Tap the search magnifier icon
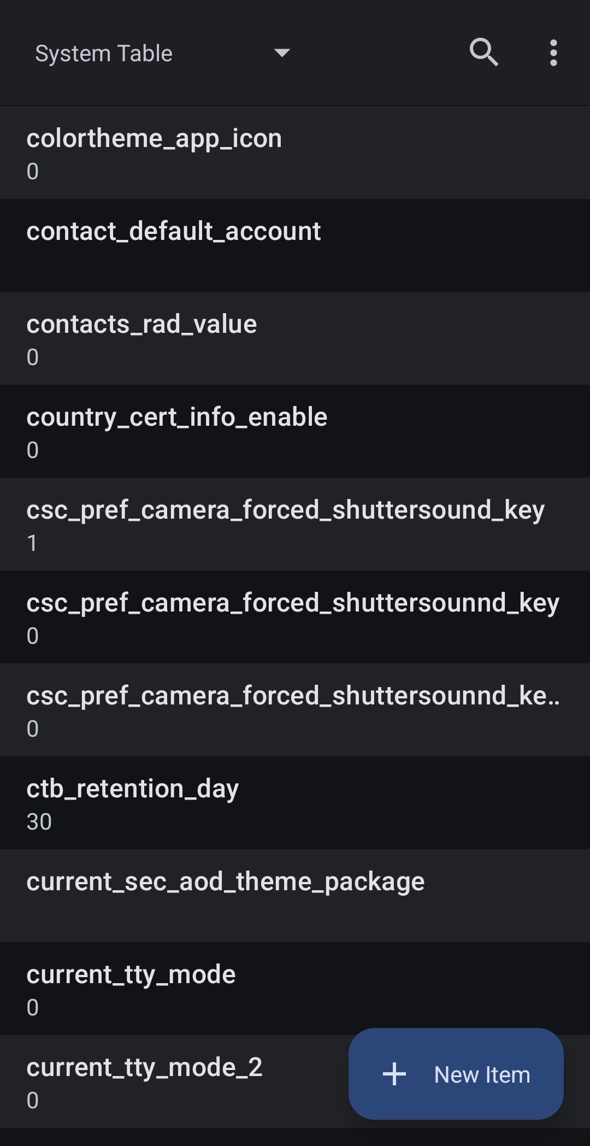The width and height of the screenshot is (590, 1146). 483,52
